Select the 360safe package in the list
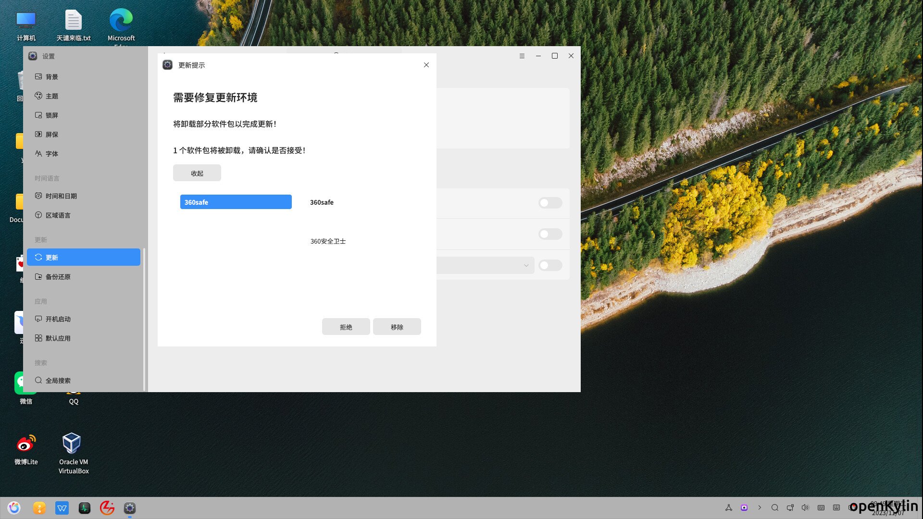 236,202
